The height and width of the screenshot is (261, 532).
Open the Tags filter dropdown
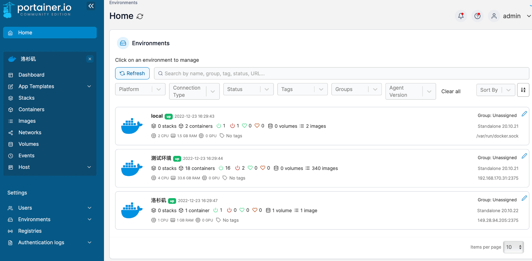[x=303, y=89]
